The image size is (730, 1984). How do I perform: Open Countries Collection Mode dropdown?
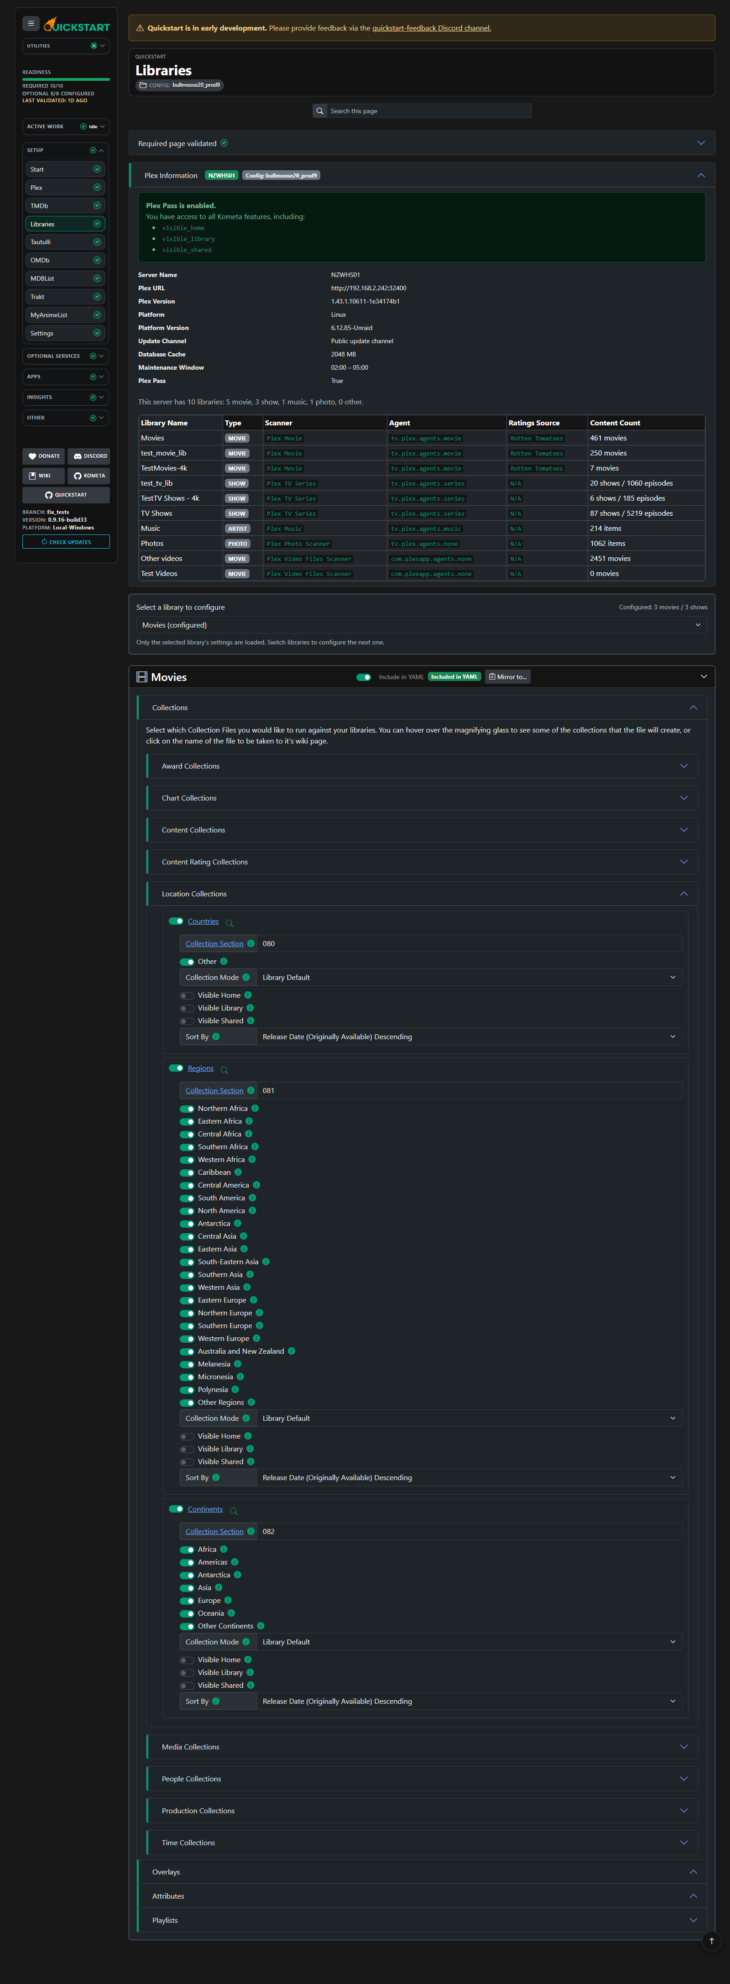[x=469, y=977]
